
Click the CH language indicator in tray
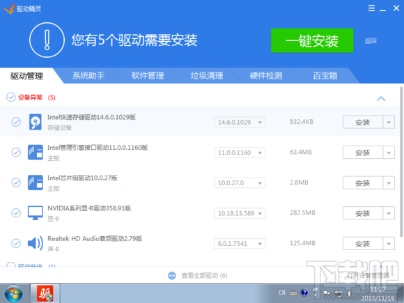pyautogui.click(x=282, y=293)
